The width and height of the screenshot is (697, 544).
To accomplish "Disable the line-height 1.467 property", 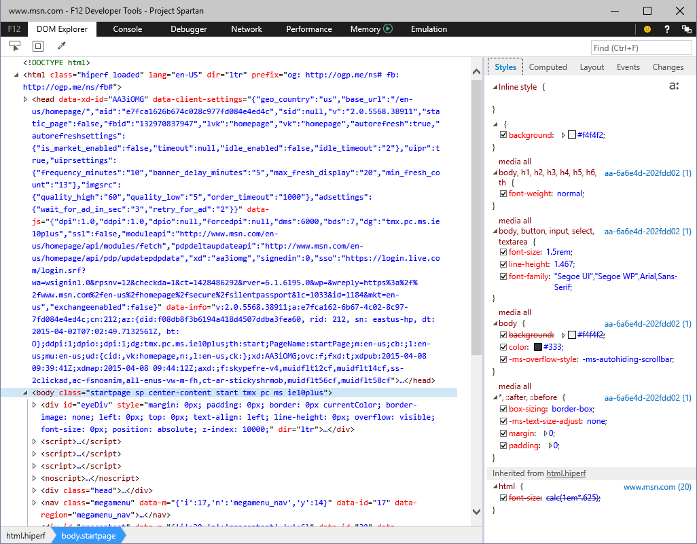I will coord(503,264).
